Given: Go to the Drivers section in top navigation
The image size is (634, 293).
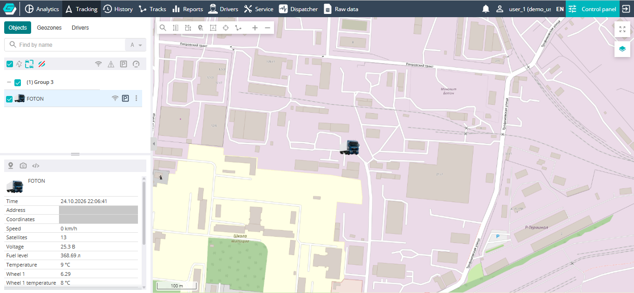Looking at the screenshot, I should tap(223, 9).
